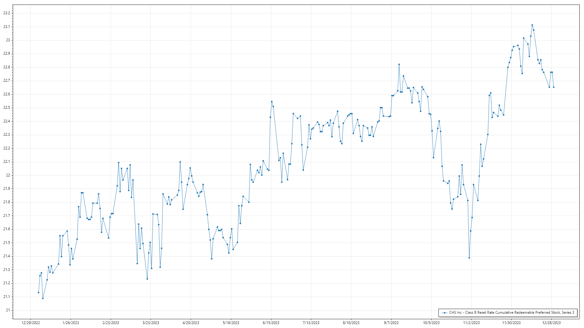Click the highest data point near 23.1
584x328 pixels.
tap(532, 25)
